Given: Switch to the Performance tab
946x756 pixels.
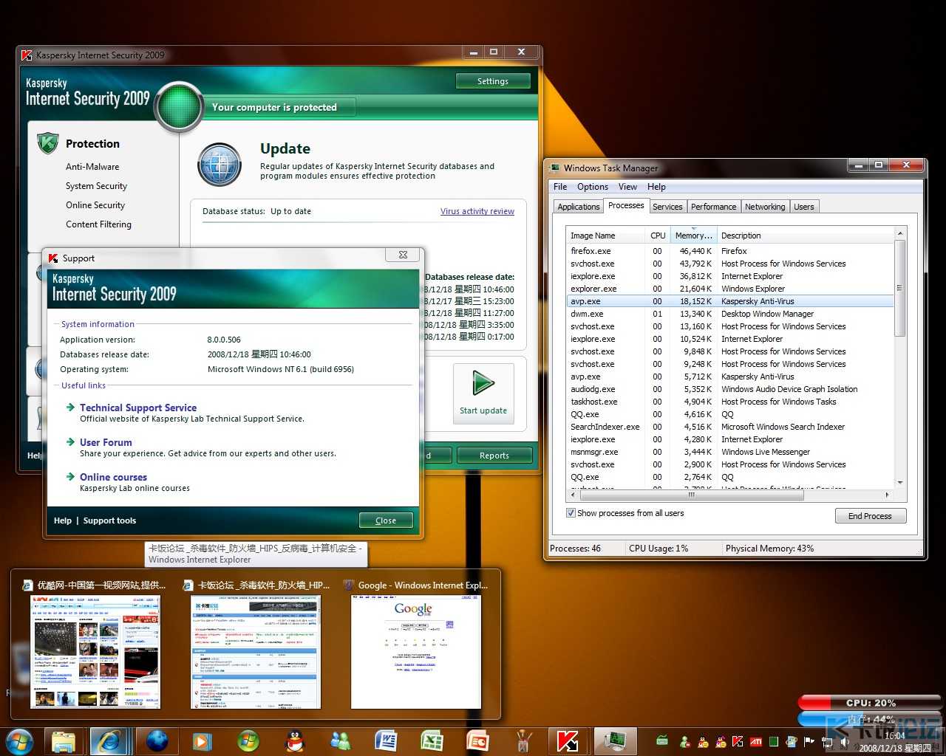Looking at the screenshot, I should (x=713, y=207).
